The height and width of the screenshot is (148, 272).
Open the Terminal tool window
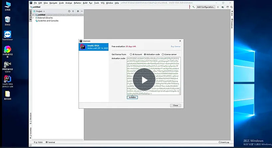click(x=50, y=142)
